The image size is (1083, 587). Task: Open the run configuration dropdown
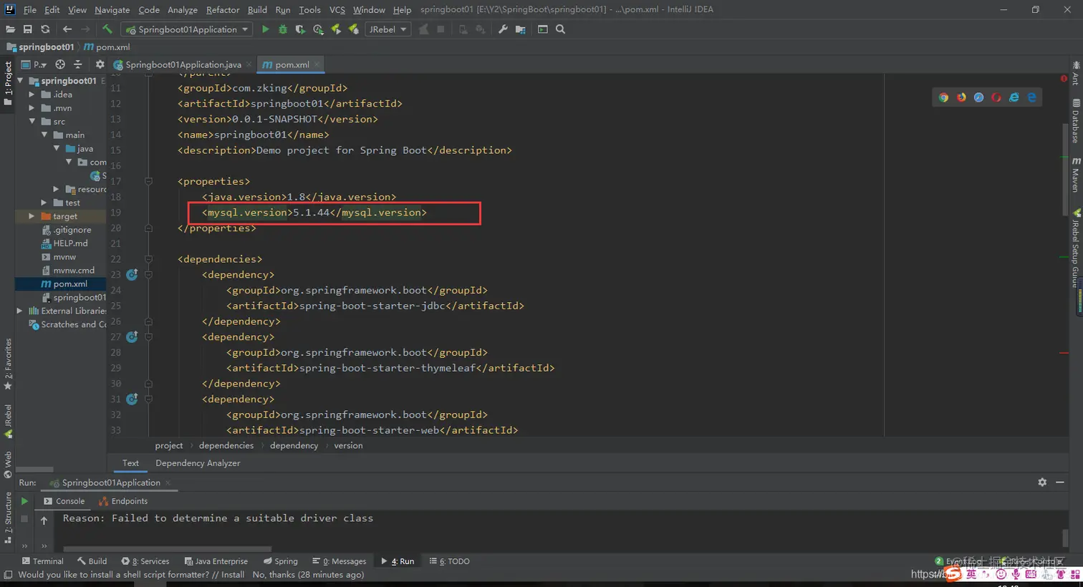click(x=186, y=29)
